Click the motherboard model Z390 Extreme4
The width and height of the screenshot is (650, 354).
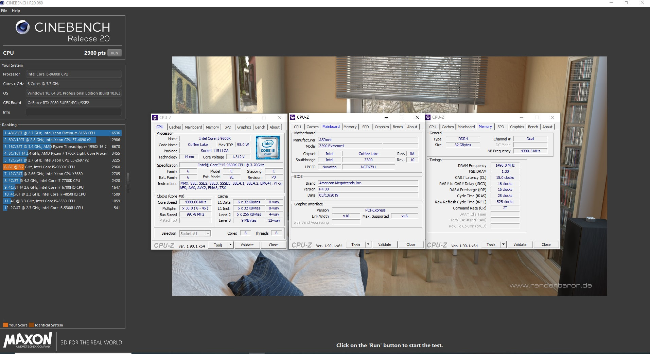click(350, 146)
